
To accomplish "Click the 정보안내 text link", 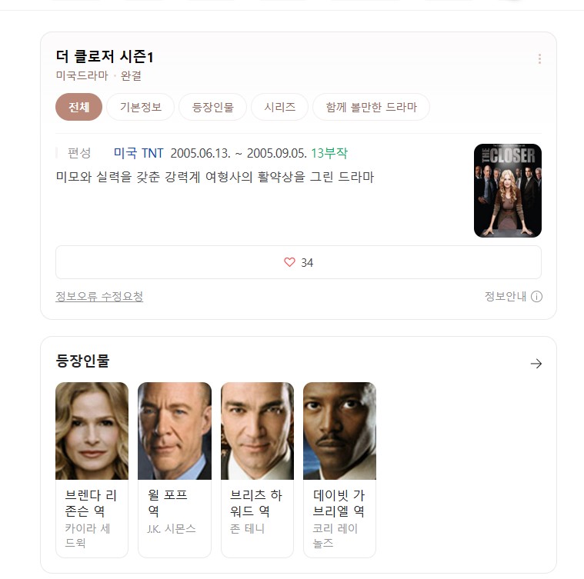I will point(505,297).
